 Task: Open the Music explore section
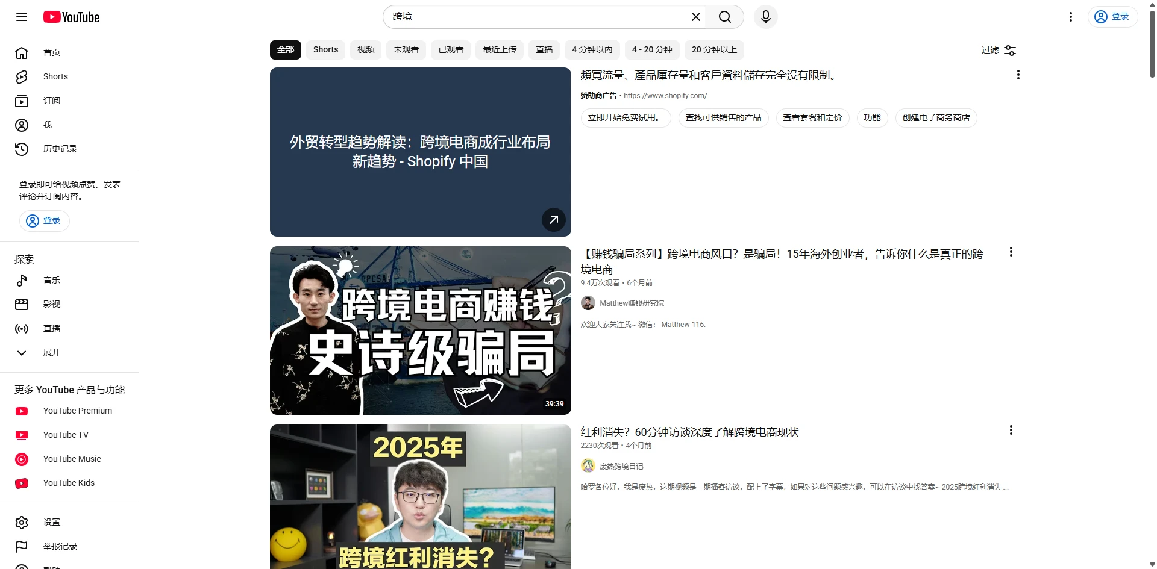51,280
